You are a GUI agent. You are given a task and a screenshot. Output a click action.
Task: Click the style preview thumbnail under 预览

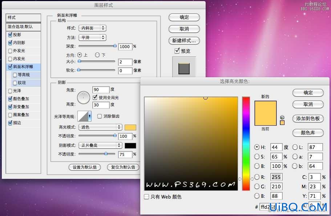click(x=184, y=68)
